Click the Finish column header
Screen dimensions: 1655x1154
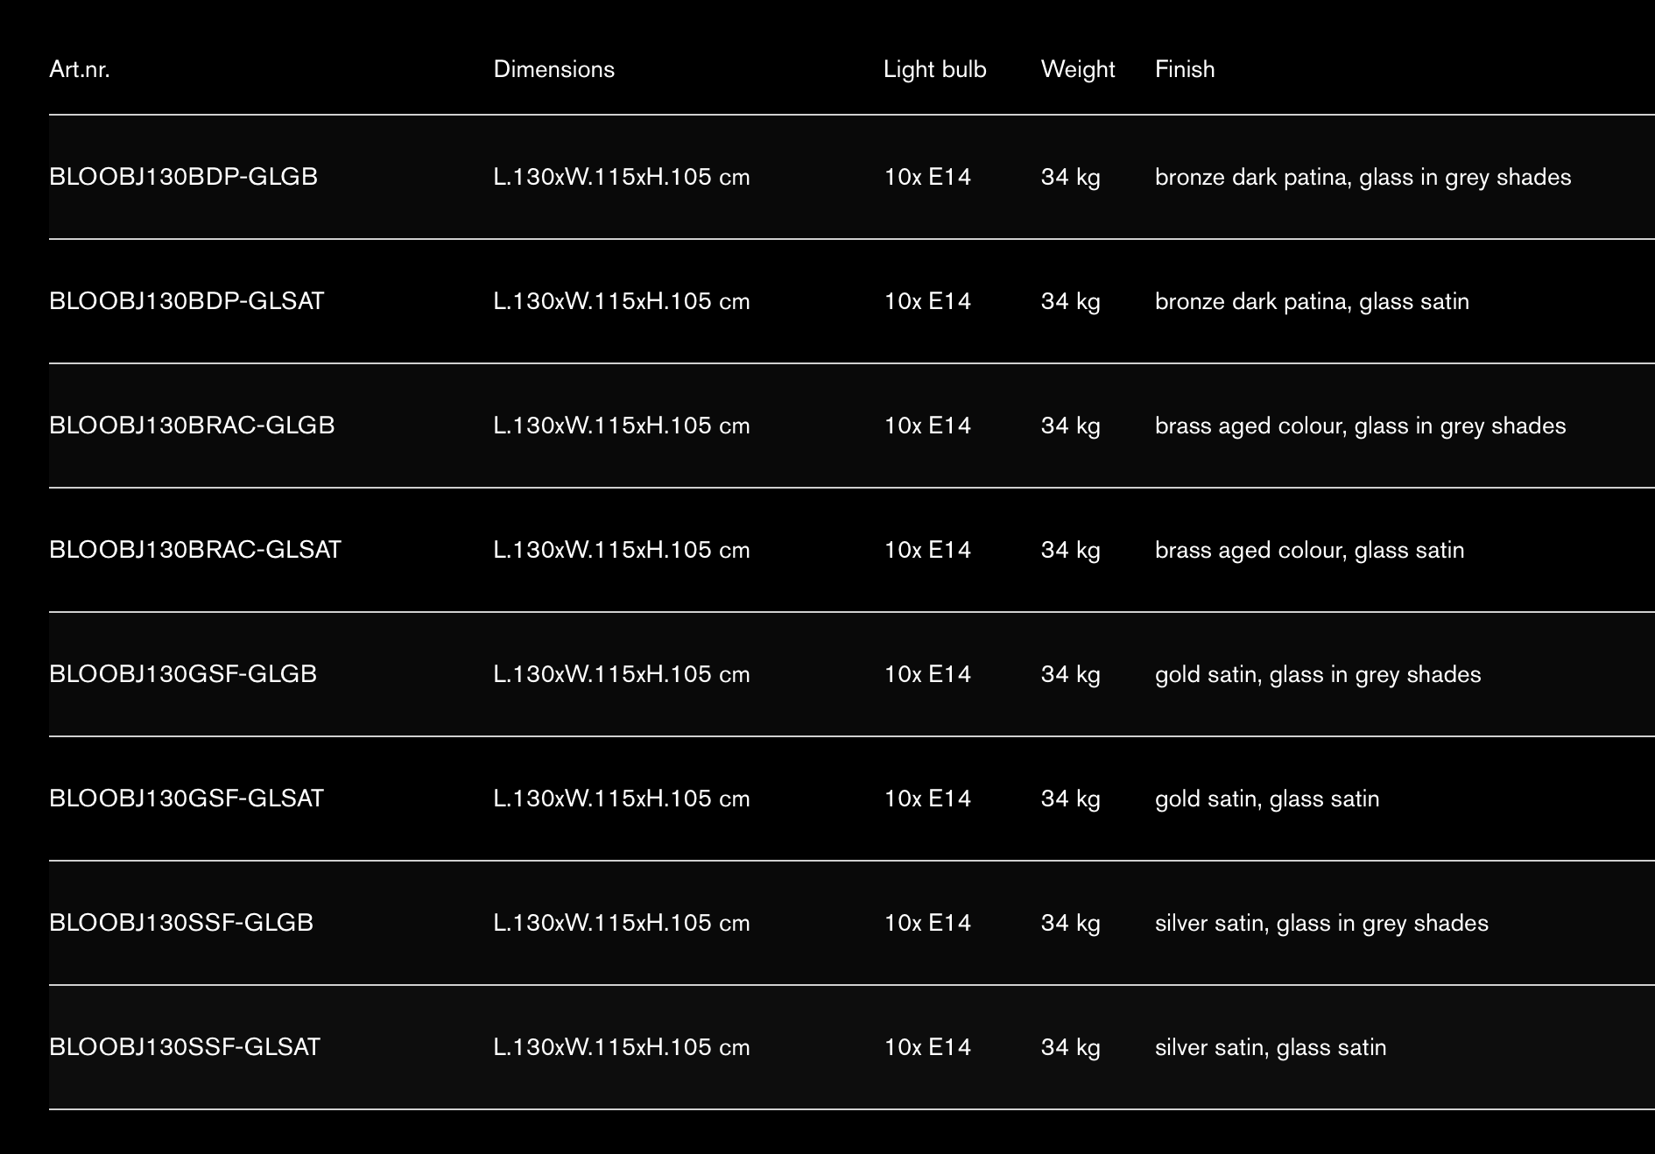[1184, 69]
